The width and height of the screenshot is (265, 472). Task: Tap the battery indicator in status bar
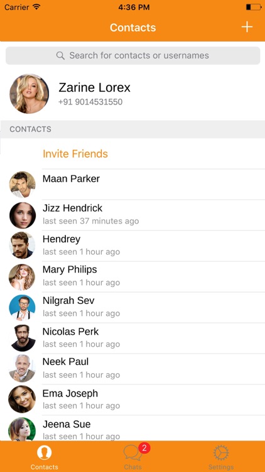click(254, 7)
